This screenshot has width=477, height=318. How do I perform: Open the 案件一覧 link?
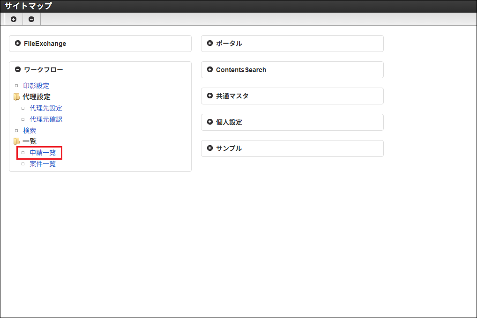coord(43,164)
